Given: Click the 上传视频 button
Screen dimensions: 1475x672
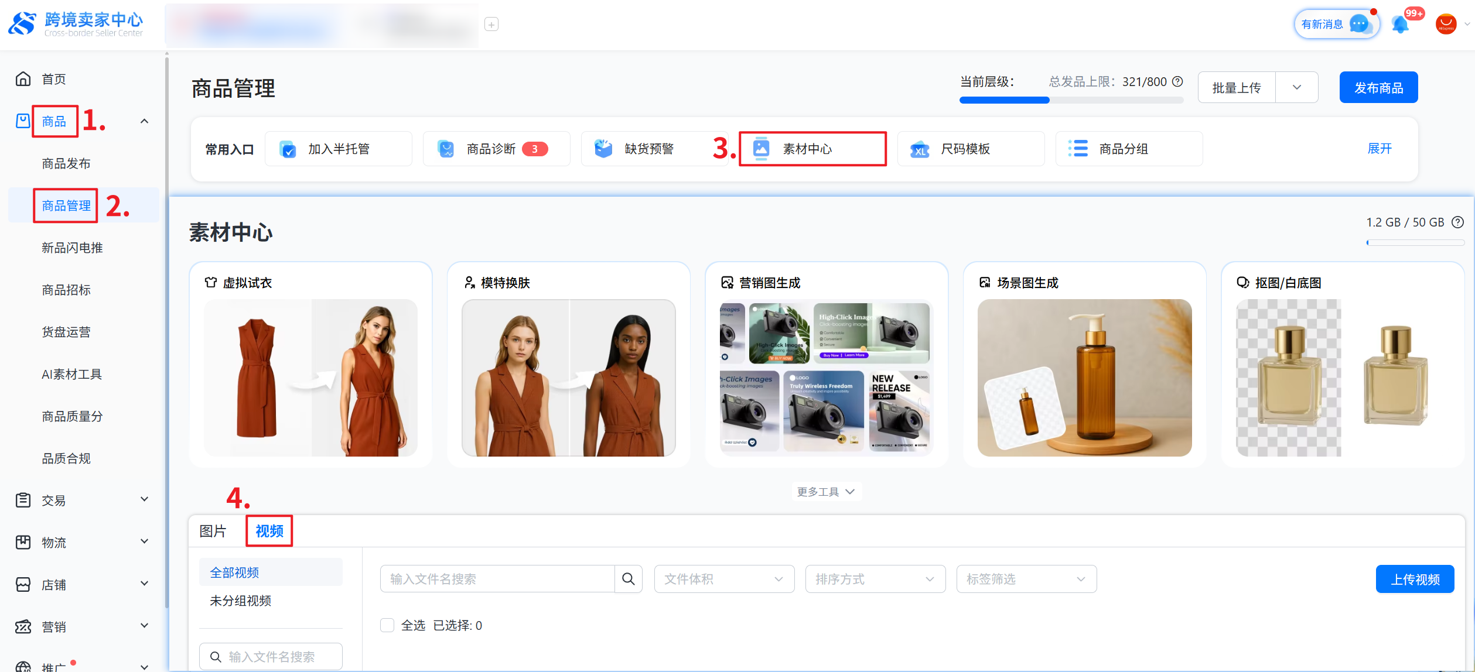Looking at the screenshot, I should tap(1415, 579).
